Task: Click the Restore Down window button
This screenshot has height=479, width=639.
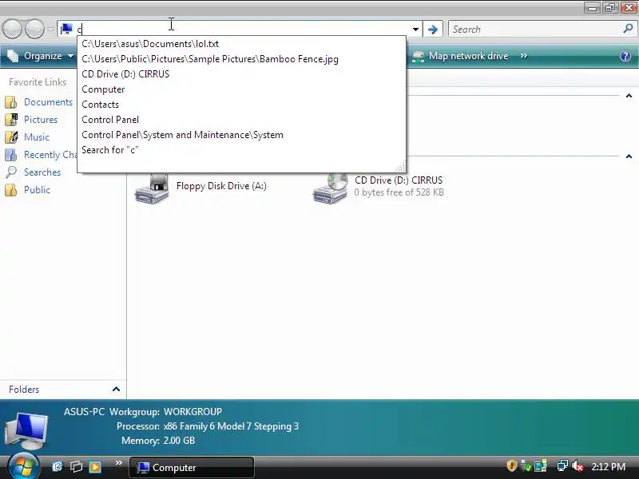Action: tap(610, 7)
